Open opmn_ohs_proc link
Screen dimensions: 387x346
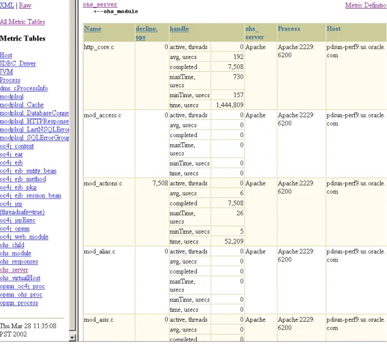coord(21,295)
